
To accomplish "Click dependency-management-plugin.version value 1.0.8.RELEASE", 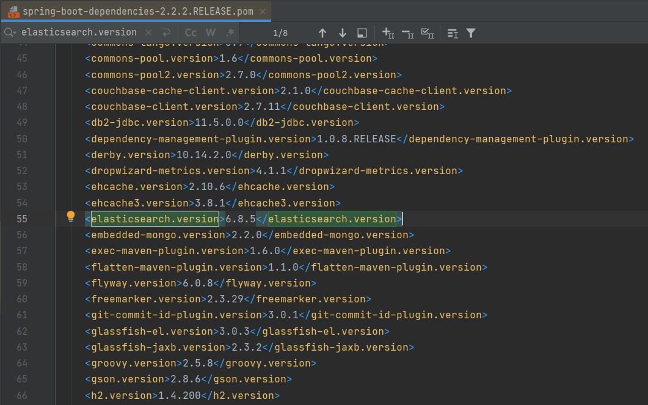I will 357,139.
